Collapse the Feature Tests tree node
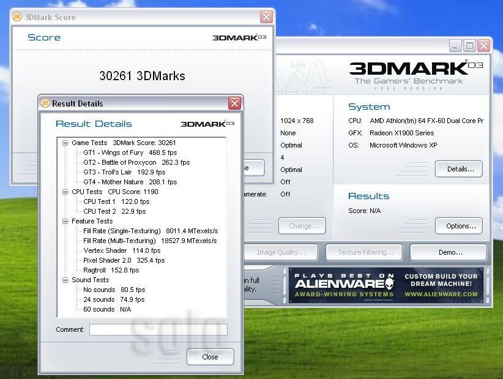This screenshot has height=379, width=503. (65, 222)
